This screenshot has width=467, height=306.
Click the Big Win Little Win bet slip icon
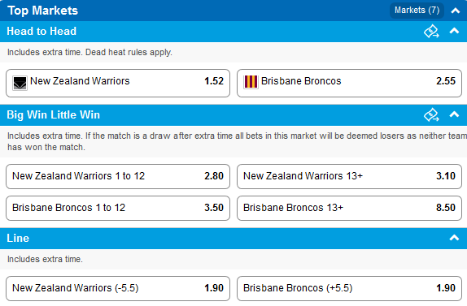[431, 114]
